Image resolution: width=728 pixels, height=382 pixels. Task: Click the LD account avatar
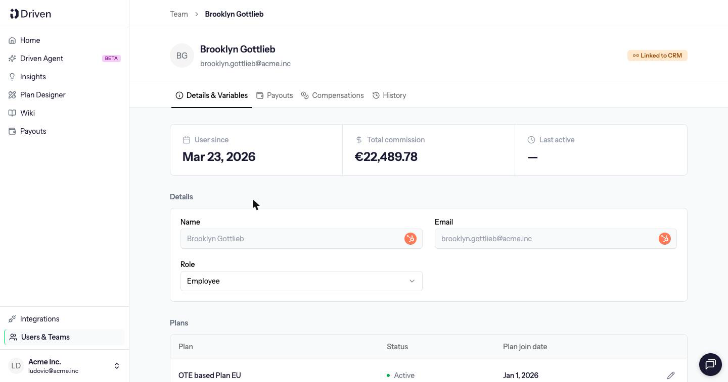(x=16, y=366)
